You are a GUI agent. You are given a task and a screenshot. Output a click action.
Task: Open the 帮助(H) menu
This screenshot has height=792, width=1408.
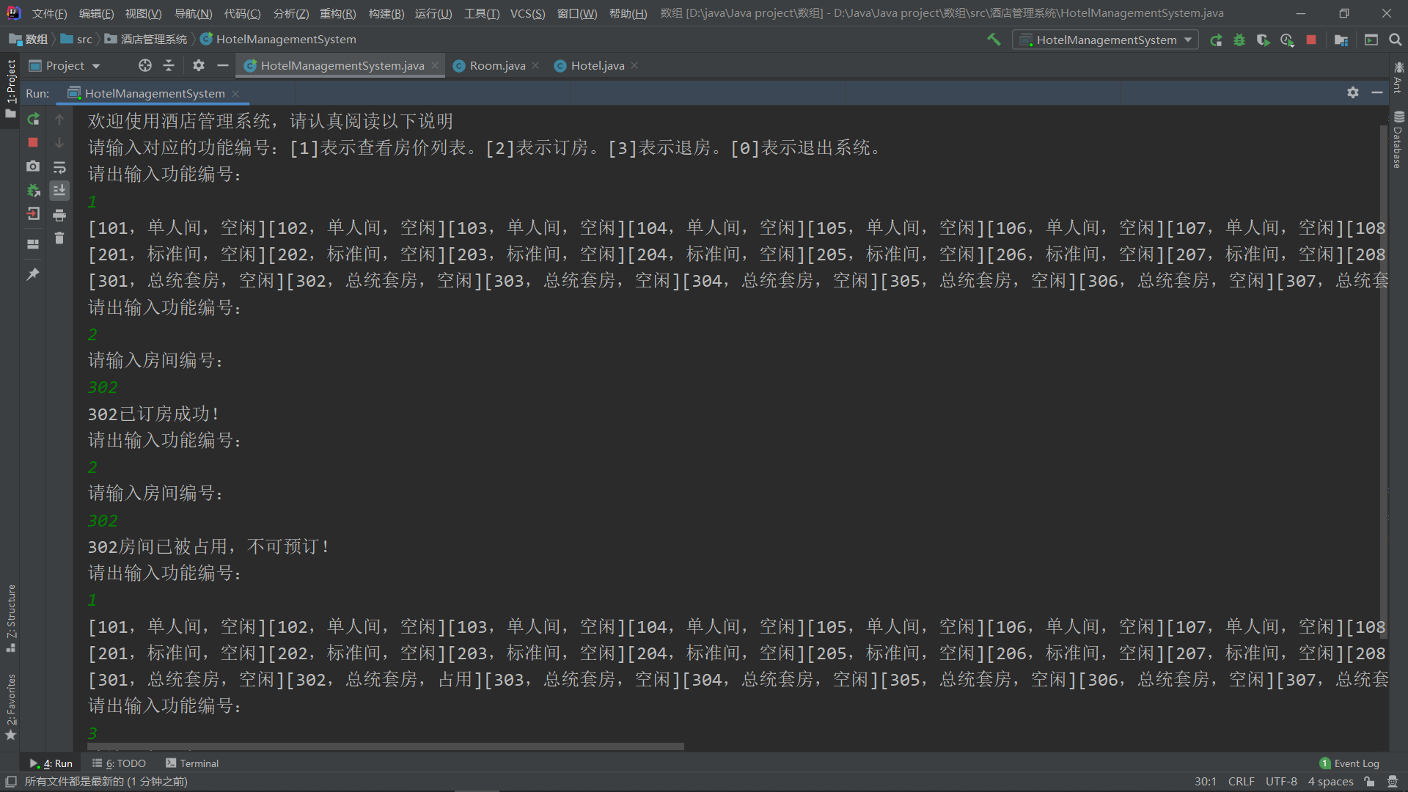(628, 13)
